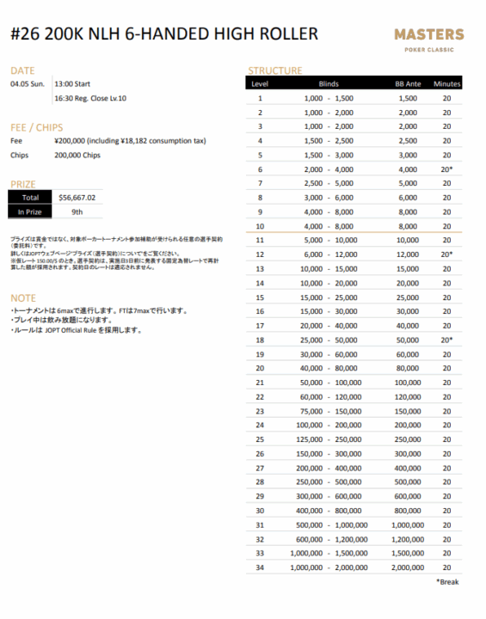This screenshot has height=619, width=486.
Task: Select the level 14 BB ante "20,000"
Action: point(408,283)
